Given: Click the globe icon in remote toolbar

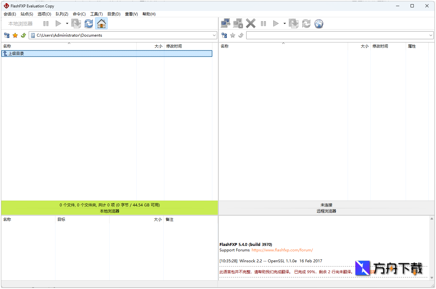Looking at the screenshot, I should (x=319, y=23).
